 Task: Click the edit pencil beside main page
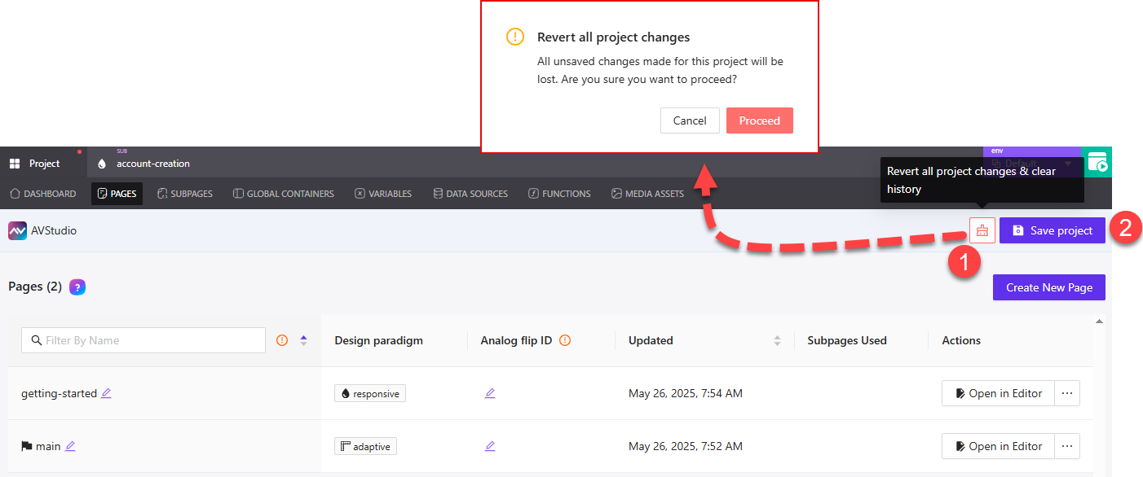[x=71, y=446]
